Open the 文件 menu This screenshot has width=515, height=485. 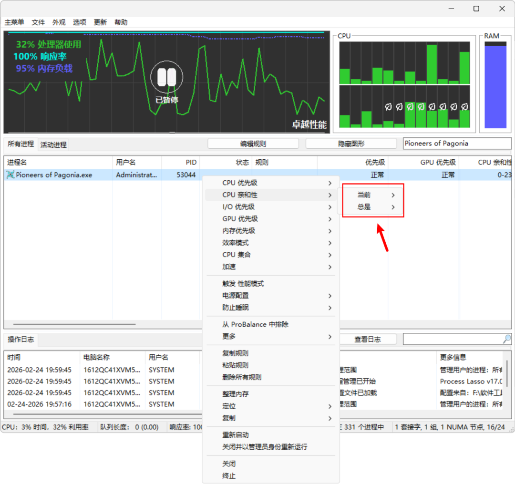pos(38,22)
